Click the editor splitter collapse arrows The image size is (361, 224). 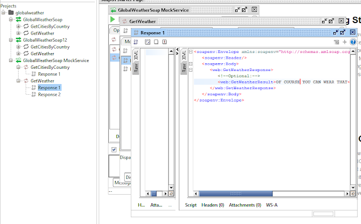tap(177, 51)
